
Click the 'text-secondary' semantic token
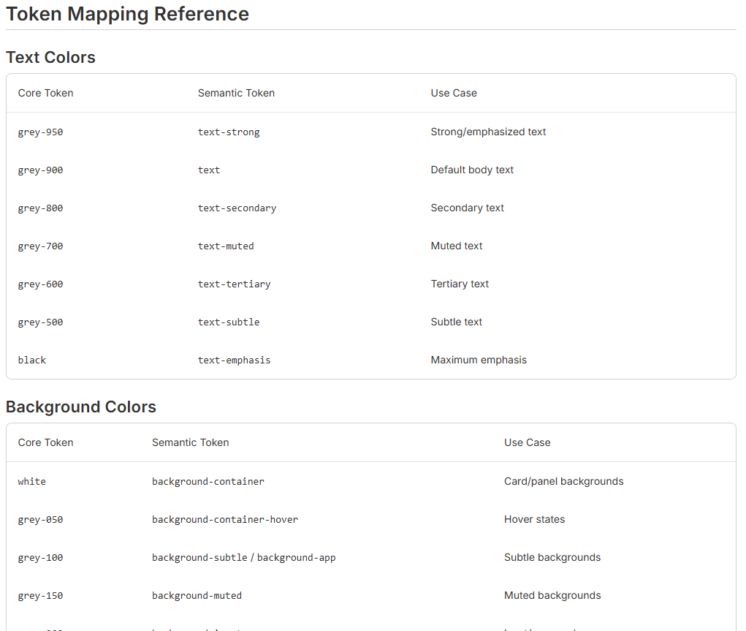point(237,208)
